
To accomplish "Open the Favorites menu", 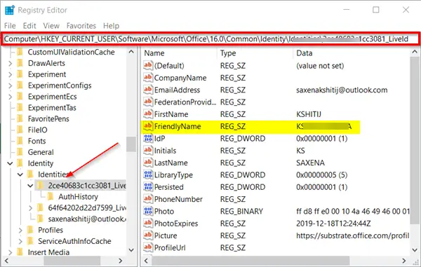I will 81,26.
